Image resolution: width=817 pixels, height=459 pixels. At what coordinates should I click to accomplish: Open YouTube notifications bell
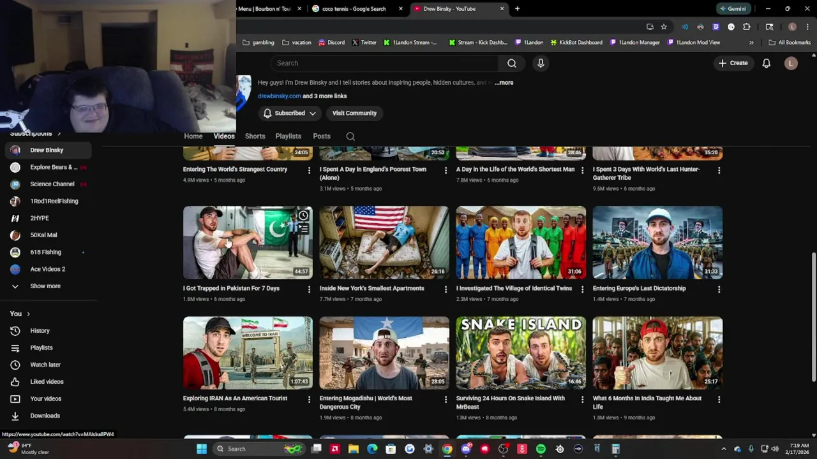766,63
